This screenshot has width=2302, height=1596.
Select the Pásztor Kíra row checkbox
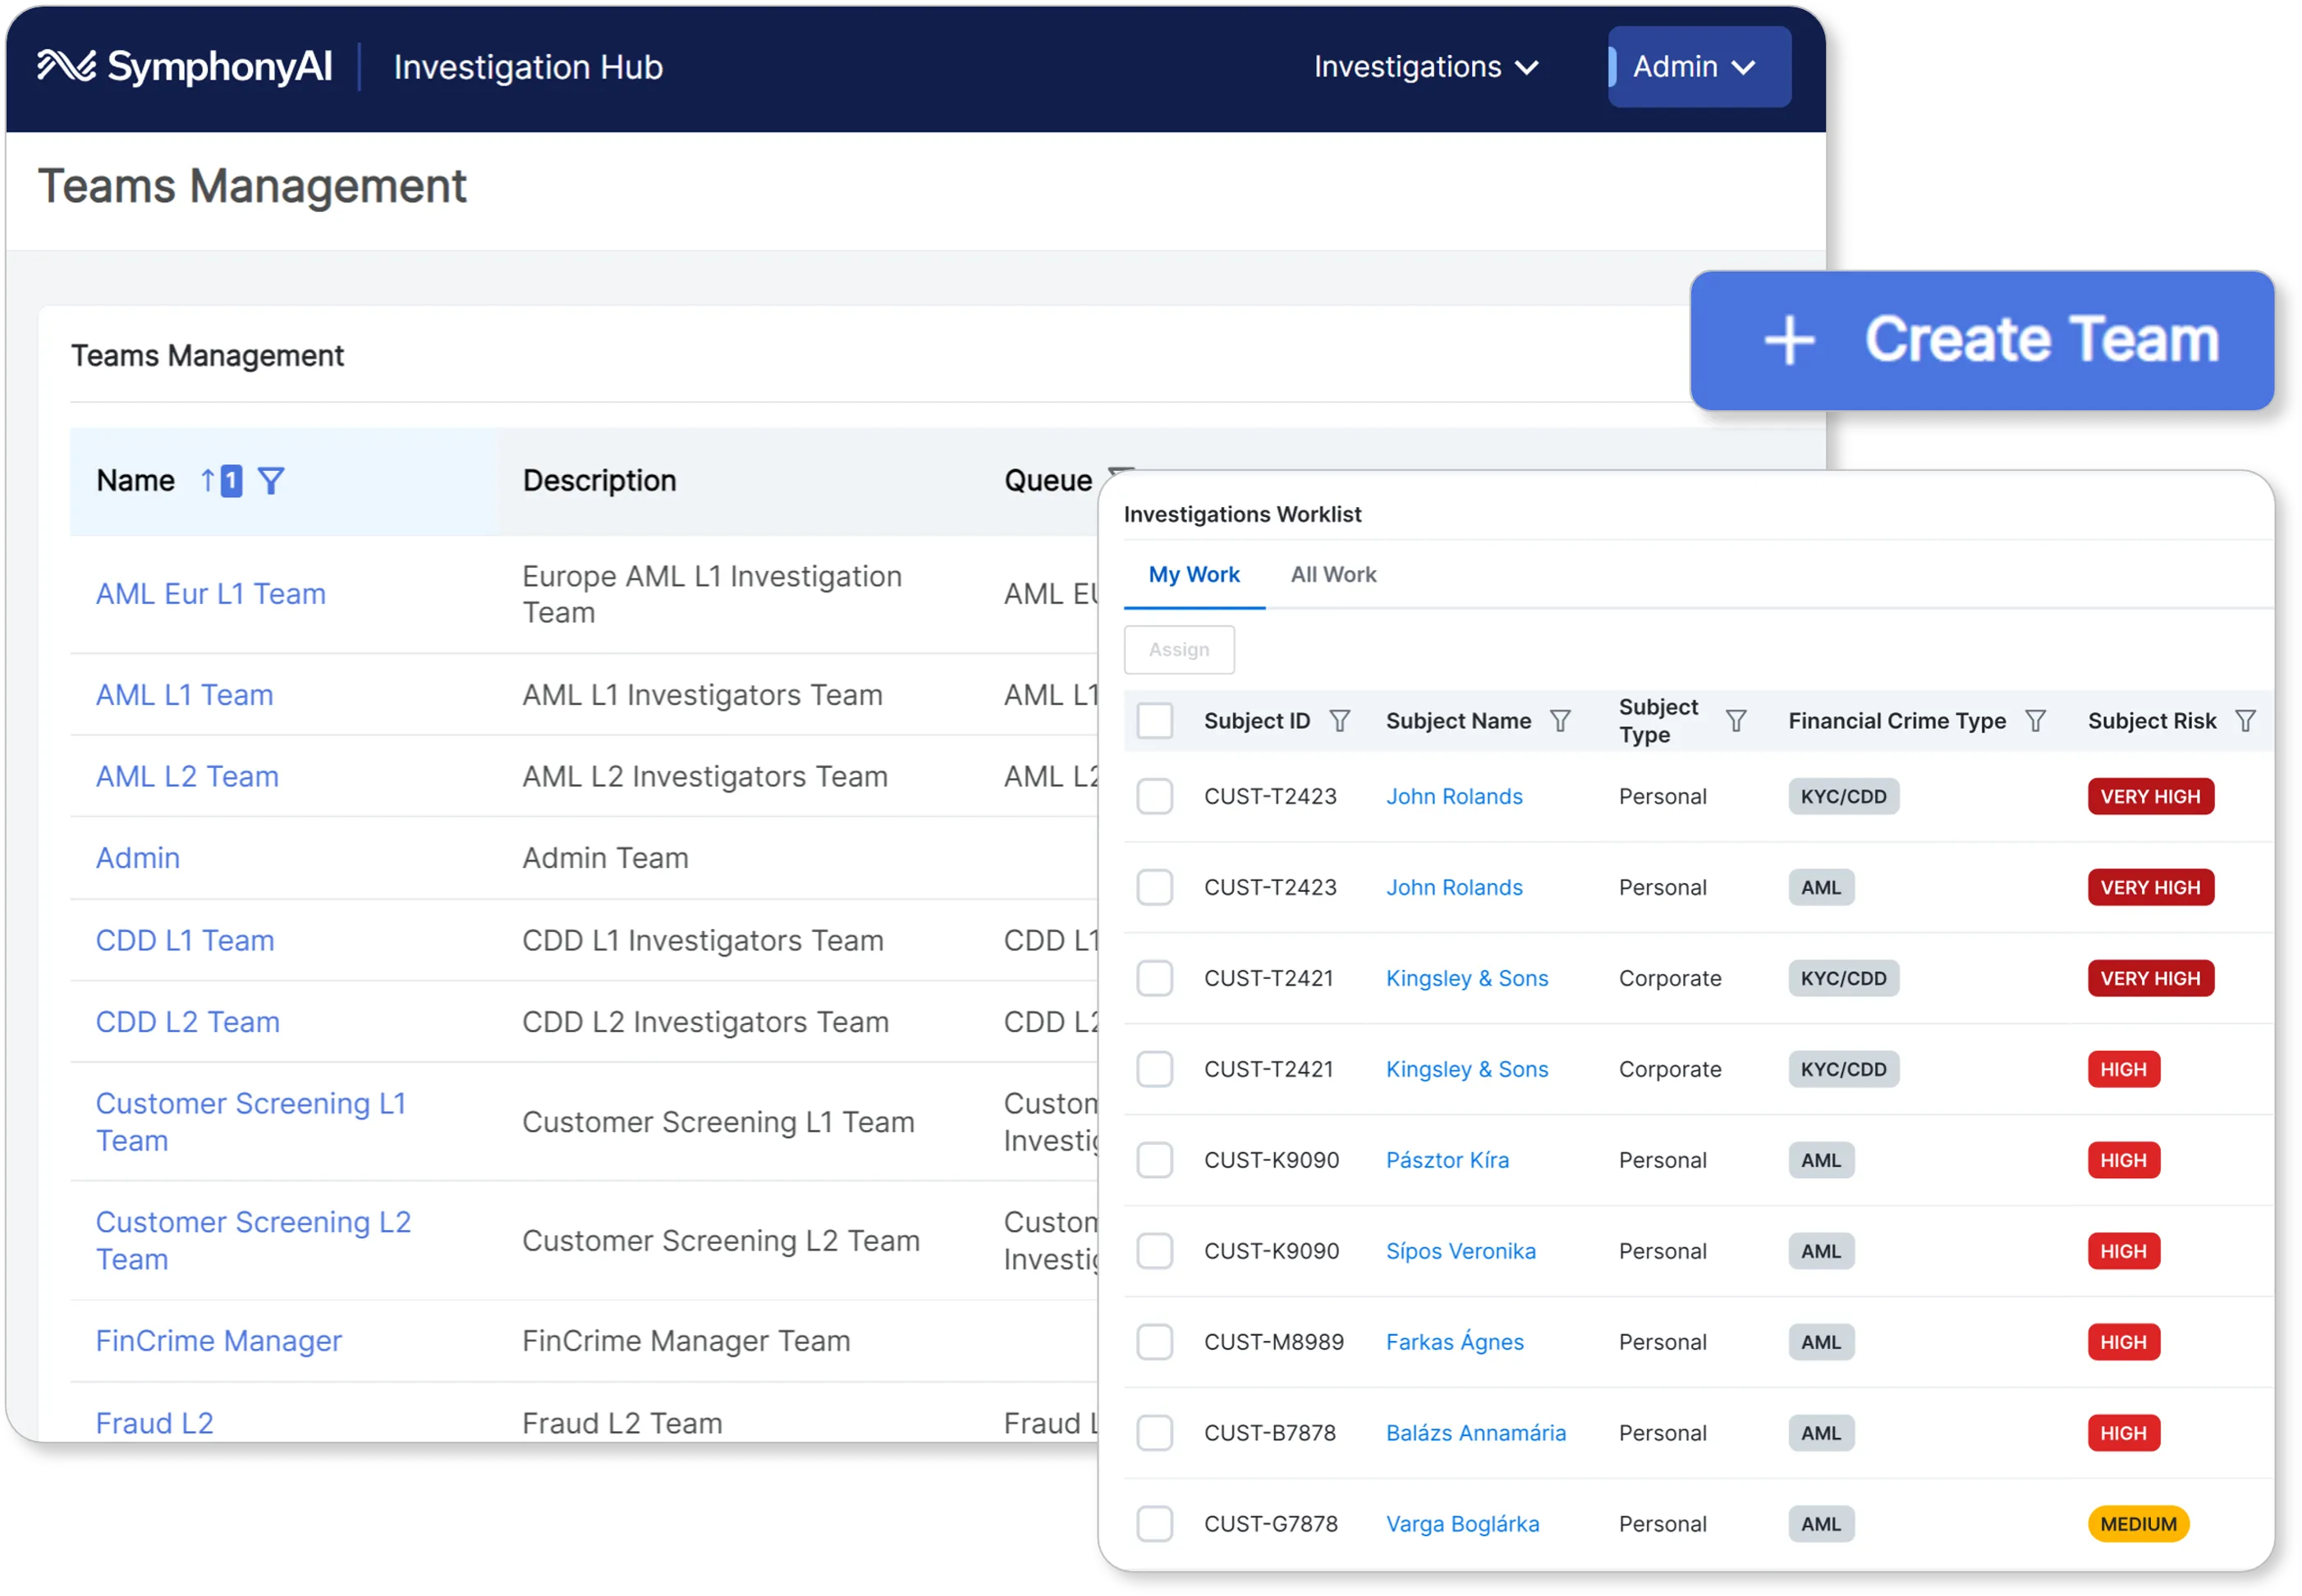pos(1154,1161)
